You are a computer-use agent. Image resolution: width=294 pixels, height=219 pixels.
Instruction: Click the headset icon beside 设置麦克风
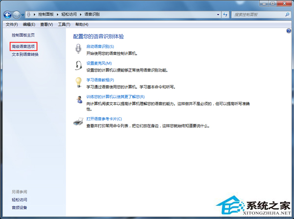tap(78, 66)
